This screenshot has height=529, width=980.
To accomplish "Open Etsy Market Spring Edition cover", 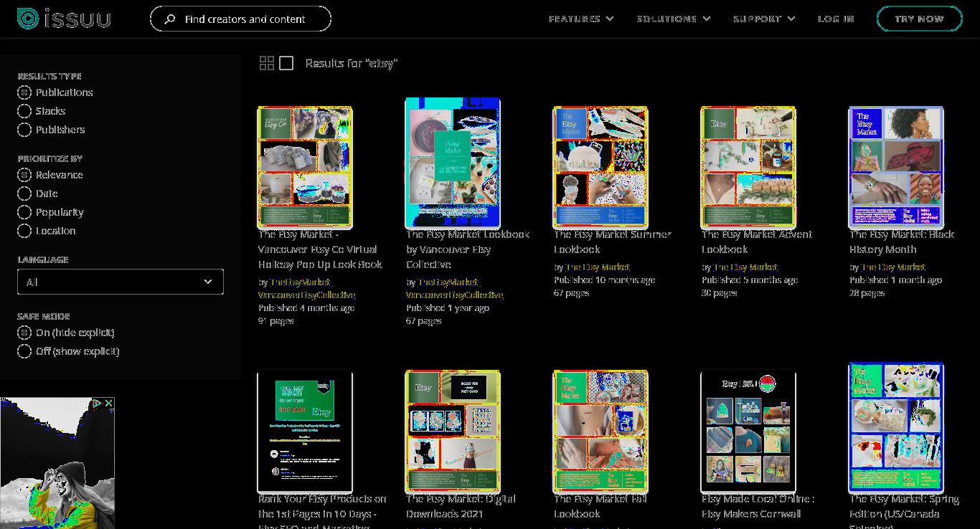I will click(x=896, y=428).
